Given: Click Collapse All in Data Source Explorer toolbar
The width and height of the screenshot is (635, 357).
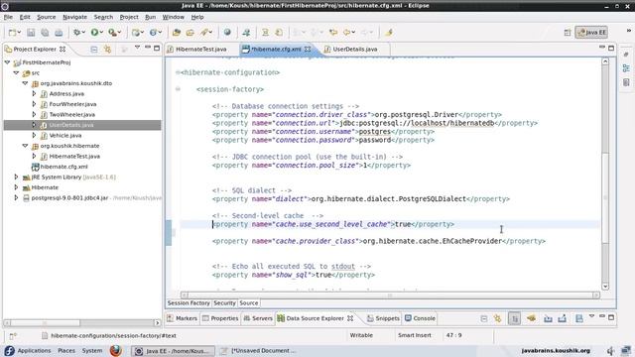Looking at the screenshot, I should click(484, 318).
